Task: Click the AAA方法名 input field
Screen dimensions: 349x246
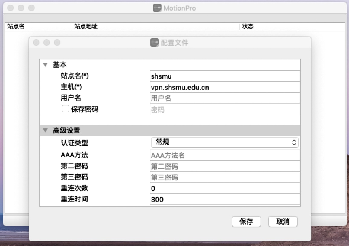Action: coord(225,155)
